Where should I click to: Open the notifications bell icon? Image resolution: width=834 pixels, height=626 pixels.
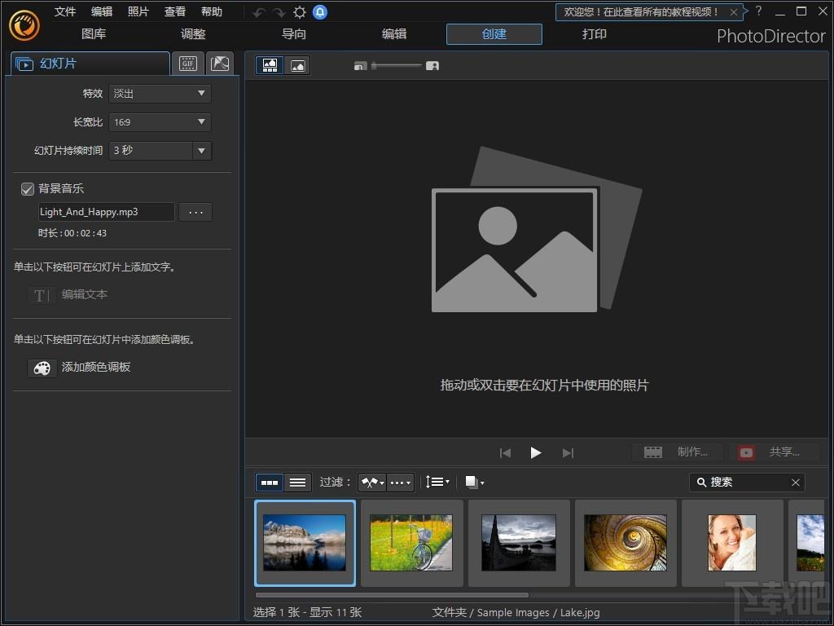coord(320,11)
